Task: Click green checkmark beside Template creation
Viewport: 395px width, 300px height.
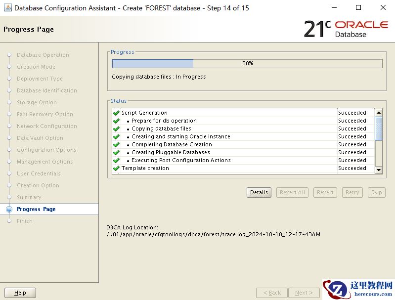Action: [116, 168]
